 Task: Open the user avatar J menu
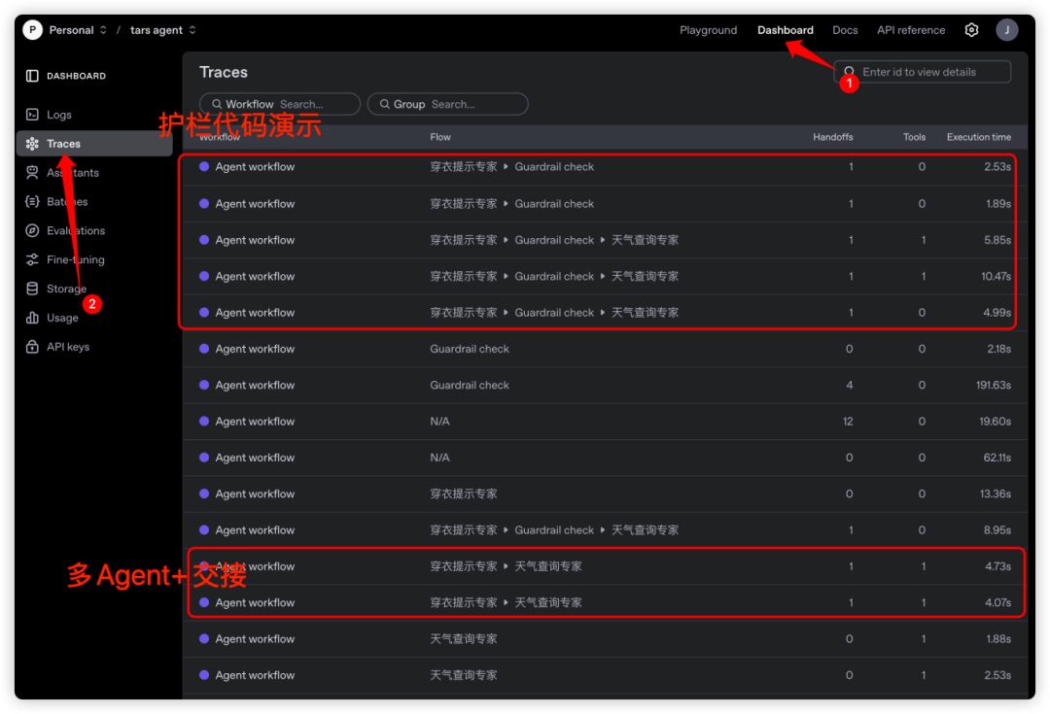click(1006, 30)
